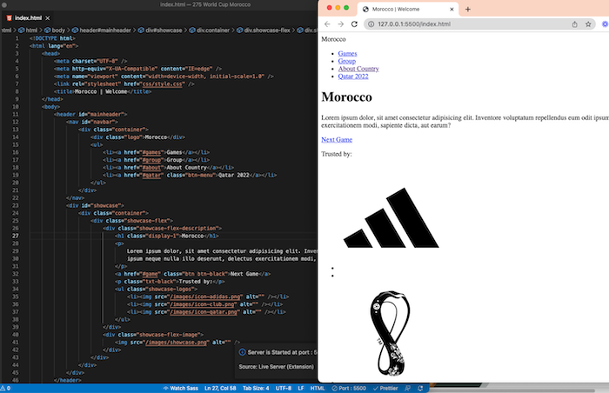Close the index.html editor tab
609x393 pixels.
(x=47, y=18)
